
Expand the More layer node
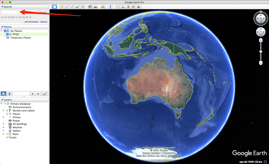[3, 134]
